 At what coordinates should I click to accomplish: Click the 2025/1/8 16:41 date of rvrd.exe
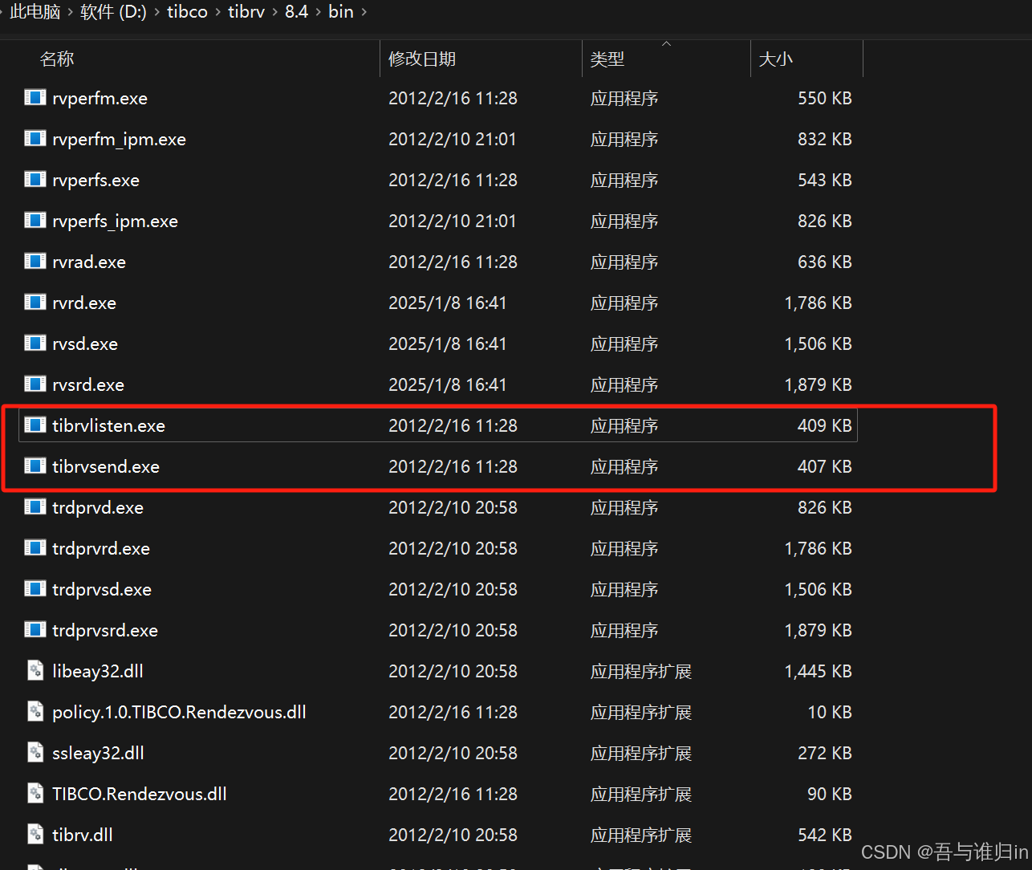pos(448,303)
